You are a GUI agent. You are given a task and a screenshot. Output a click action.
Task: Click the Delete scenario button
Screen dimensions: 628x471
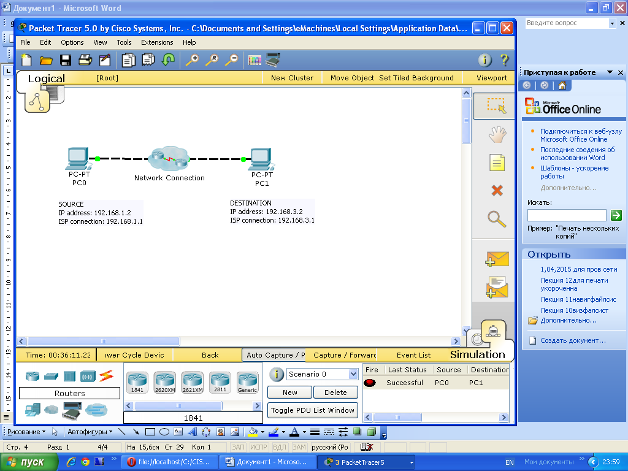[335, 392]
